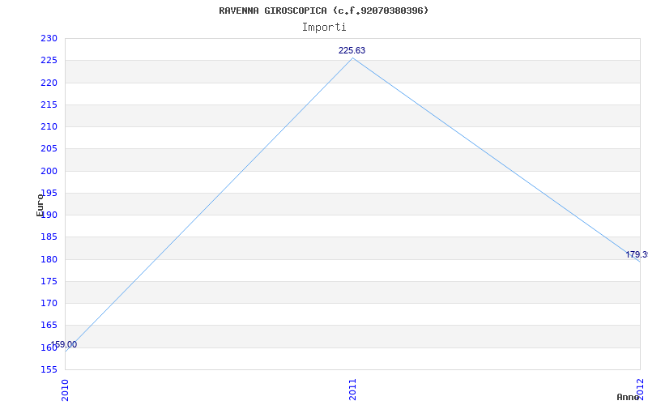648x405 pixels.
Task: Click the 215 y-axis tick label
Action: [x=49, y=105]
